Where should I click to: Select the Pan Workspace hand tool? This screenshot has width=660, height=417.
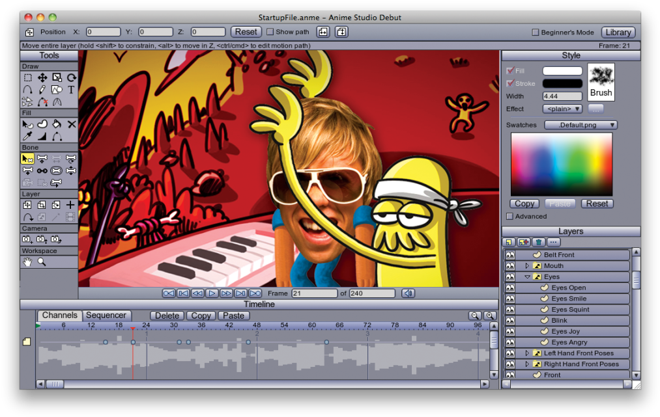tap(27, 262)
